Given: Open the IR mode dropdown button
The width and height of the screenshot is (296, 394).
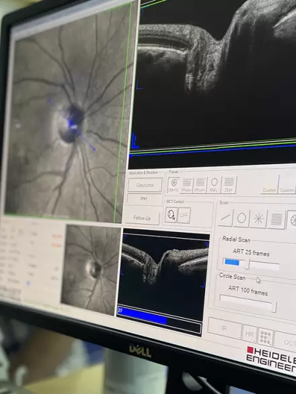Looking at the screenshot, I should (x=224, y=328).
